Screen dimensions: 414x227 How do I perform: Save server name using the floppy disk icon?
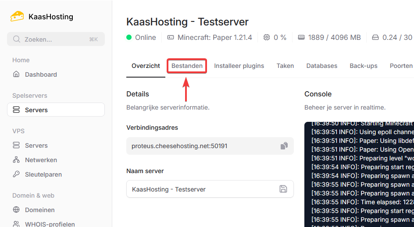[x=283, y=189]
